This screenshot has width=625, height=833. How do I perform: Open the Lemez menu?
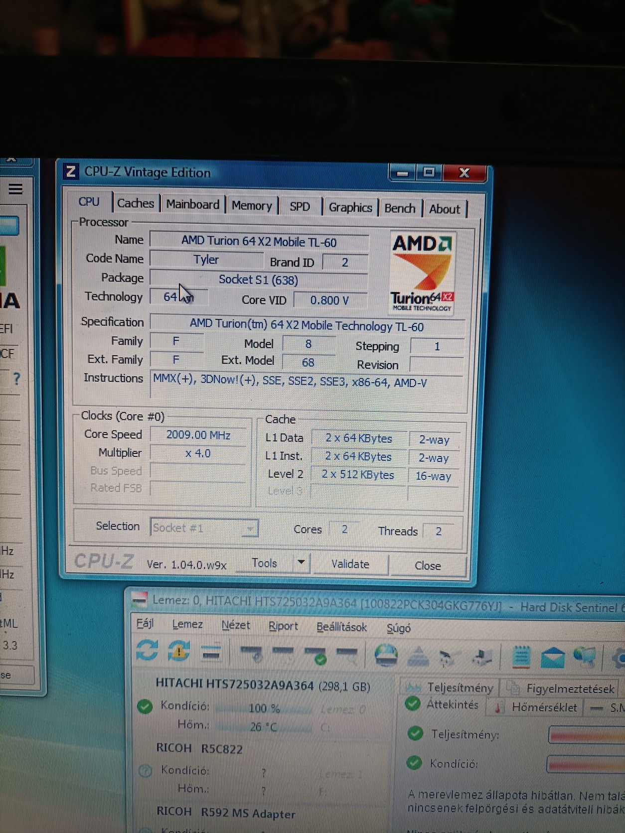(x=187, y=624)
